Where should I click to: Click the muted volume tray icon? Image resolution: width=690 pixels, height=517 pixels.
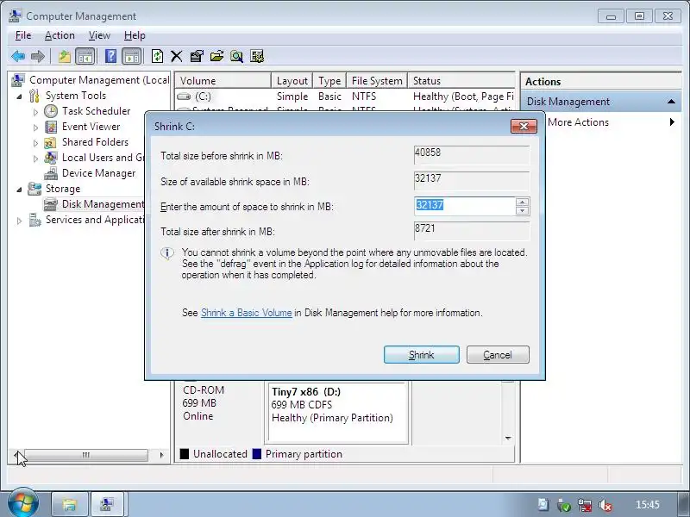(x=605, y=505)
